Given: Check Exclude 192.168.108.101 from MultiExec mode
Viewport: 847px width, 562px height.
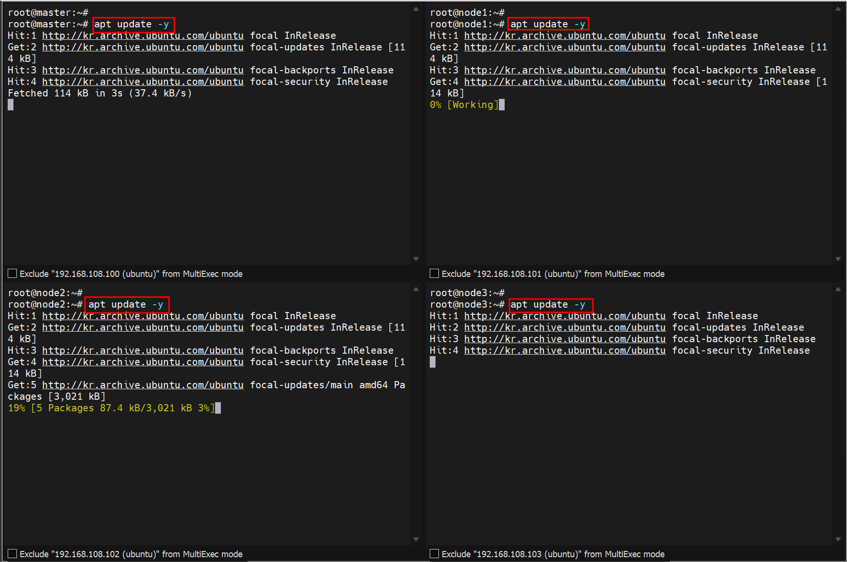Looking at the screenshot, I should [x=434, y=274].
